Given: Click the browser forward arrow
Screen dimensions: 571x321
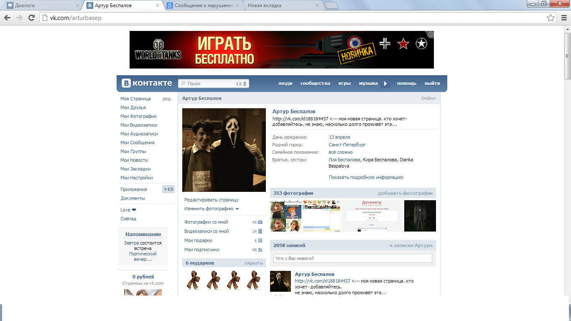Looking at the screenshot, I should [x=19, y=18].
